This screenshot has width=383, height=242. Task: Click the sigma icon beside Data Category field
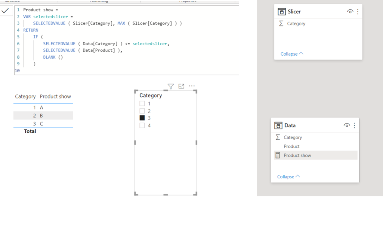point(278,137)
